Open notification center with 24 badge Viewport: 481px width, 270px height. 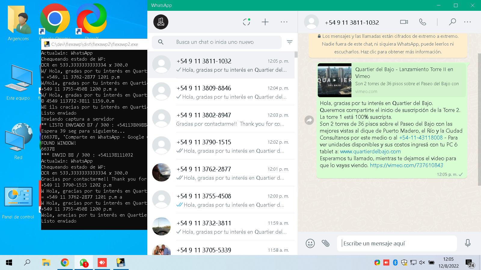pos(470,263)
